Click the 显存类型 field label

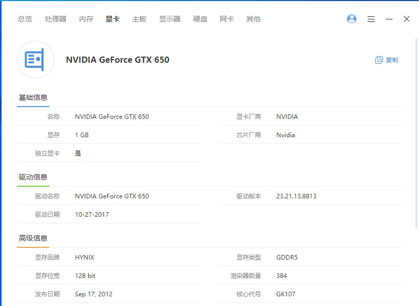(x=249, y=258)
